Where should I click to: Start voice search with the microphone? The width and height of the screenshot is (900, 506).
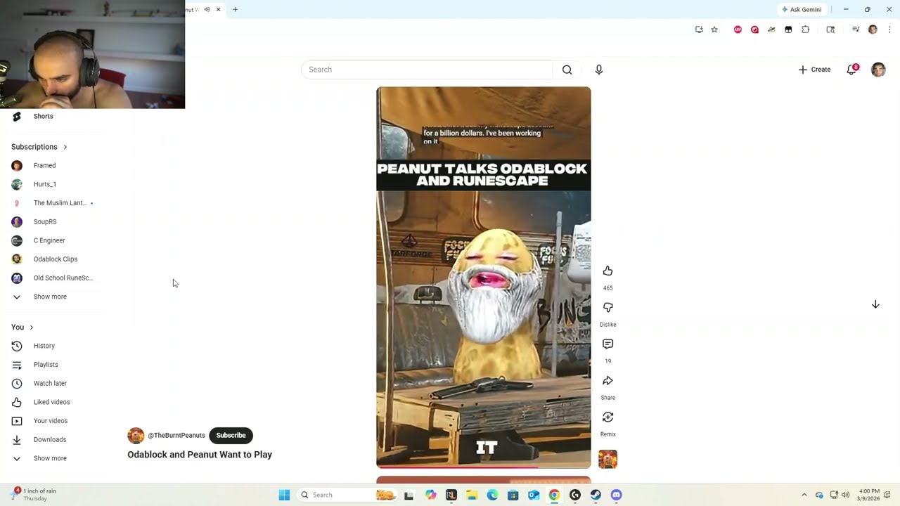(599, 70)
